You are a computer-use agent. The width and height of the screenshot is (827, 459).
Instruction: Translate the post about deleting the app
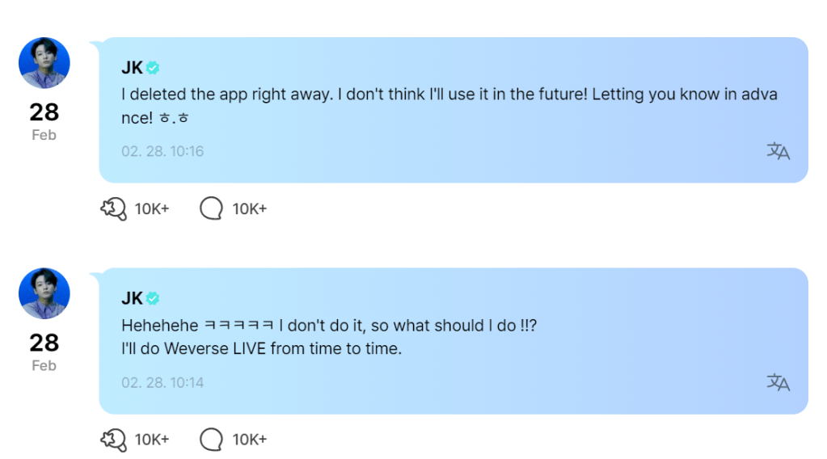pos(778,151)
